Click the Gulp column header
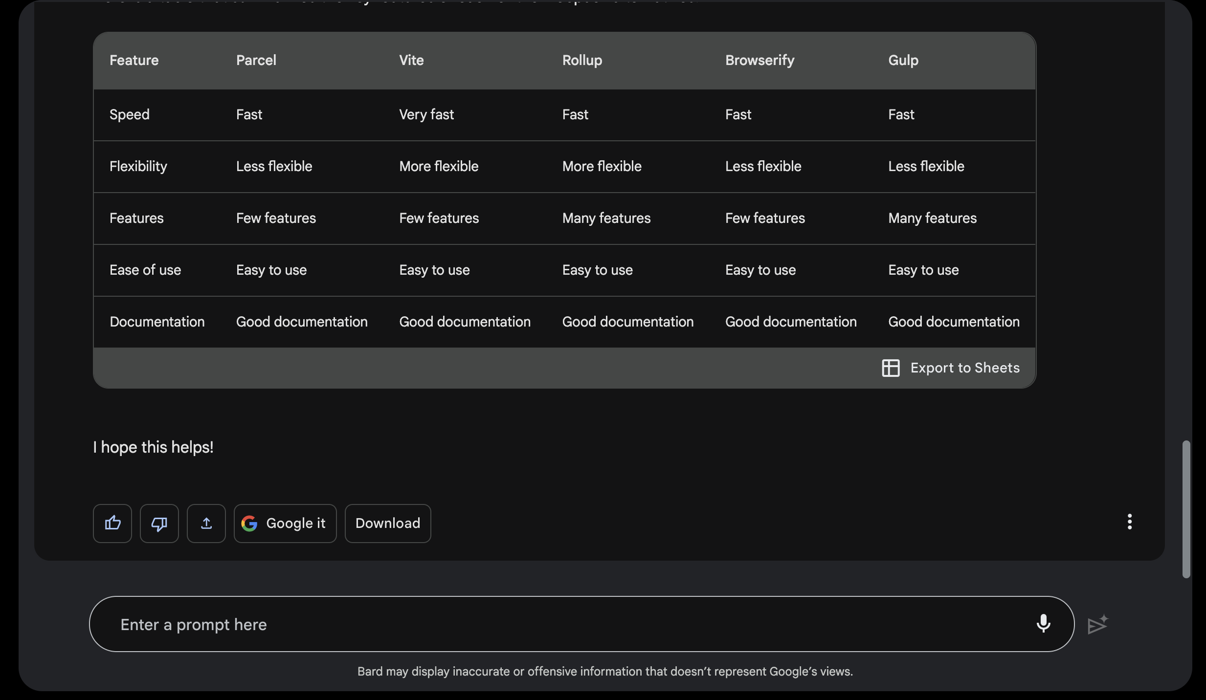The height and width of the screenshot is (700, 1206). 903,60
